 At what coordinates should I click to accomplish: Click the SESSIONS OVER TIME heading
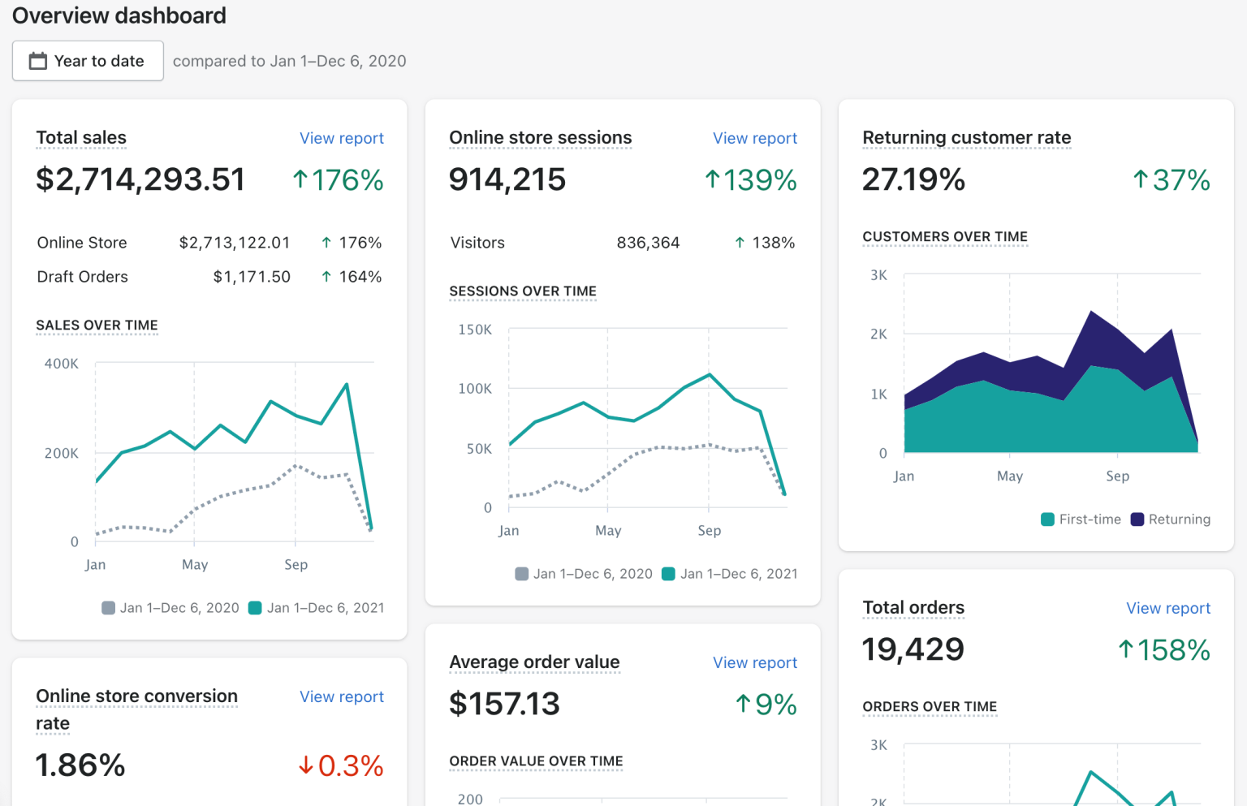pyautogui.click(x=523, y=291)
